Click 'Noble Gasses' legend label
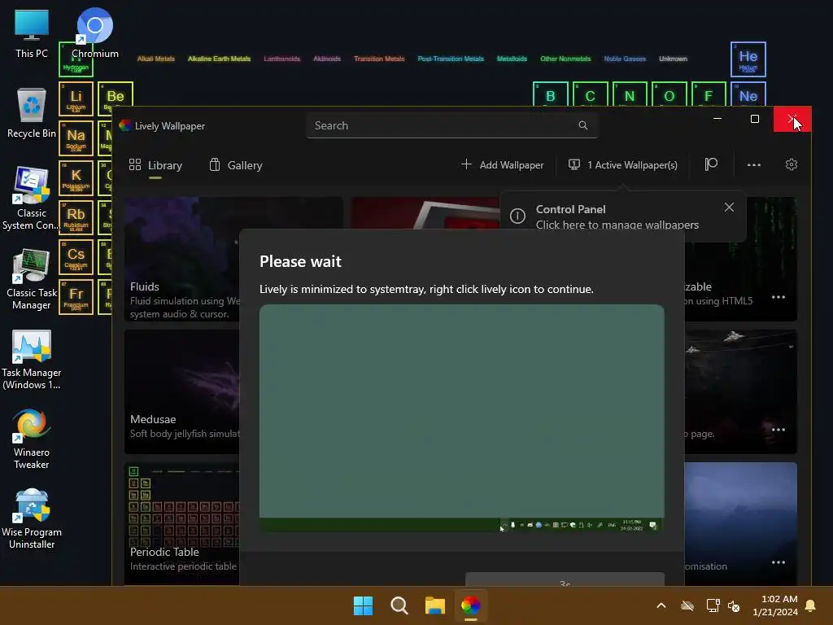The height and width of the screenshot is (625, 833). click(625, 59)
